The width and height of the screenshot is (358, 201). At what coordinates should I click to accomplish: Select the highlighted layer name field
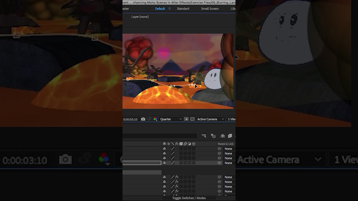click(x=142, y=163)
